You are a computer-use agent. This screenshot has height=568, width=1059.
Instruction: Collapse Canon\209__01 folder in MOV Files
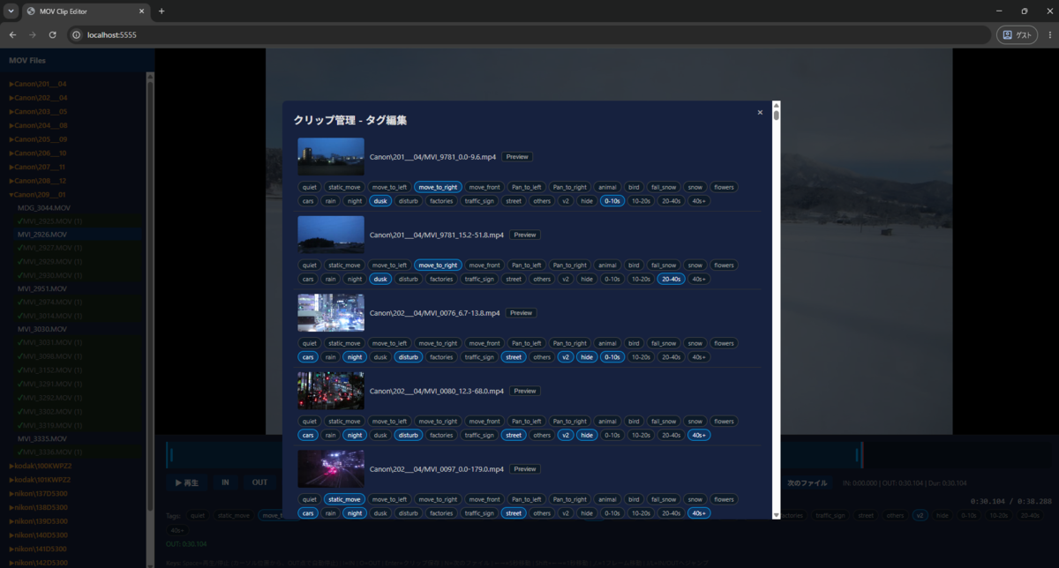coord(38,194)
